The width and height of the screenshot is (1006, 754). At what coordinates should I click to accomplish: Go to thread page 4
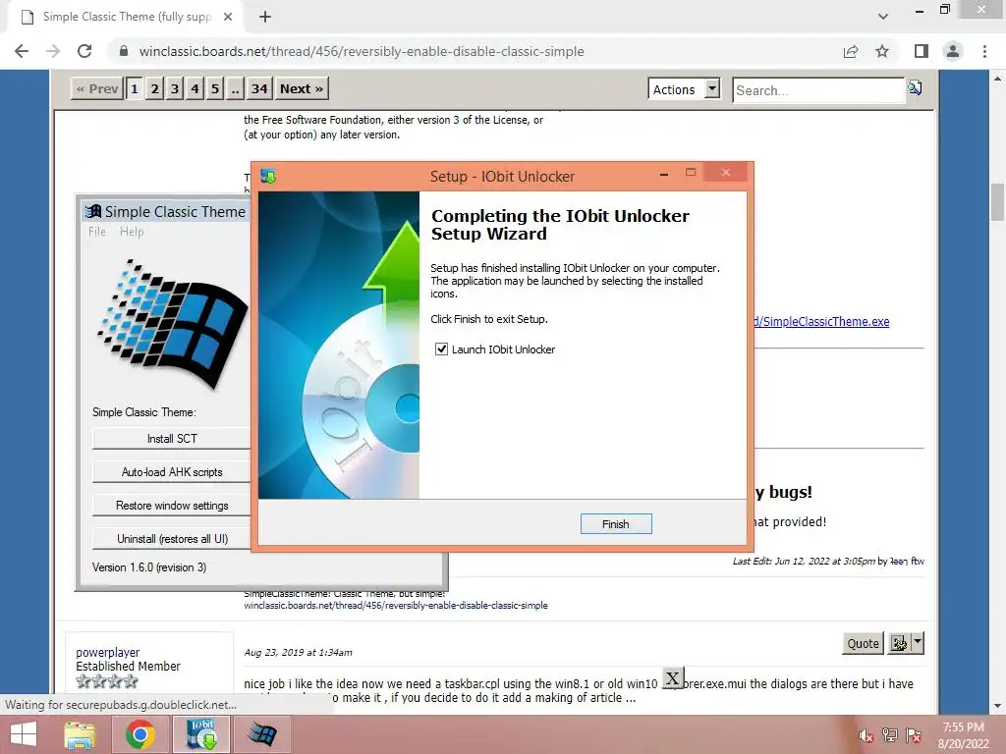tap(196, 88)
